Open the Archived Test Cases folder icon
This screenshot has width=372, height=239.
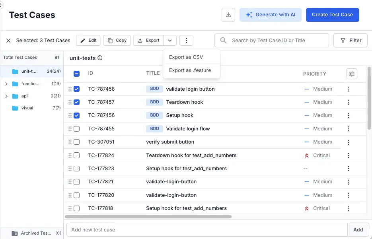15,233
